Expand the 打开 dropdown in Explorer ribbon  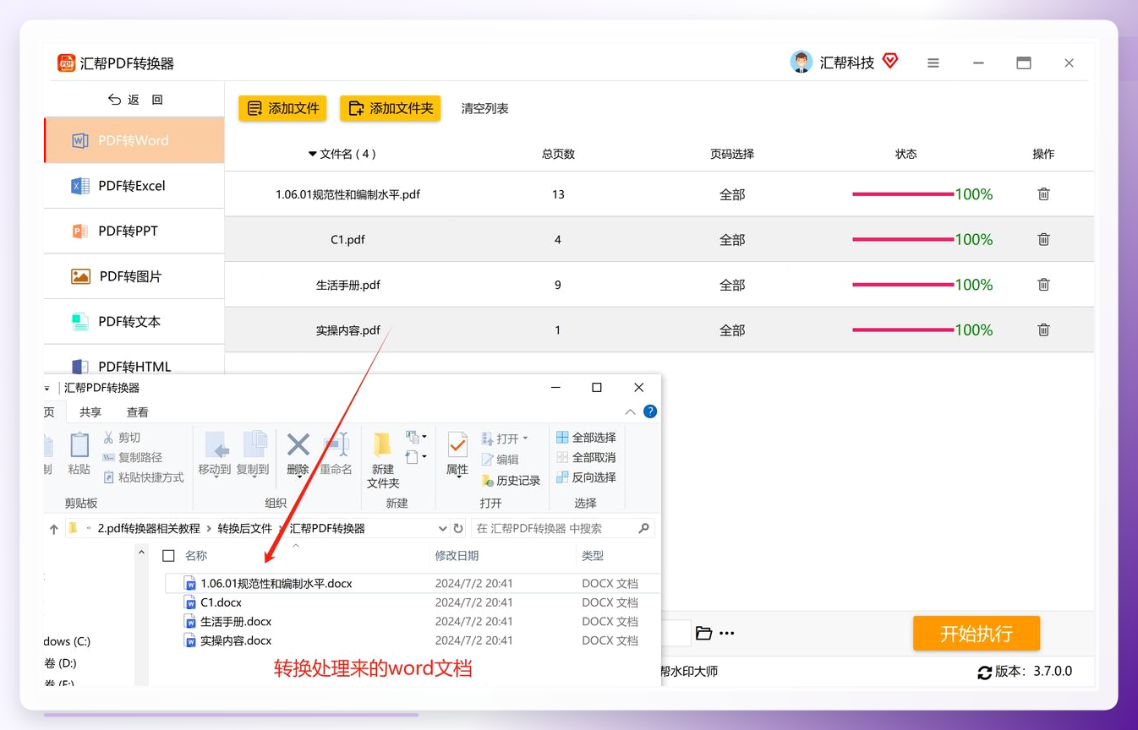(525, 439)
